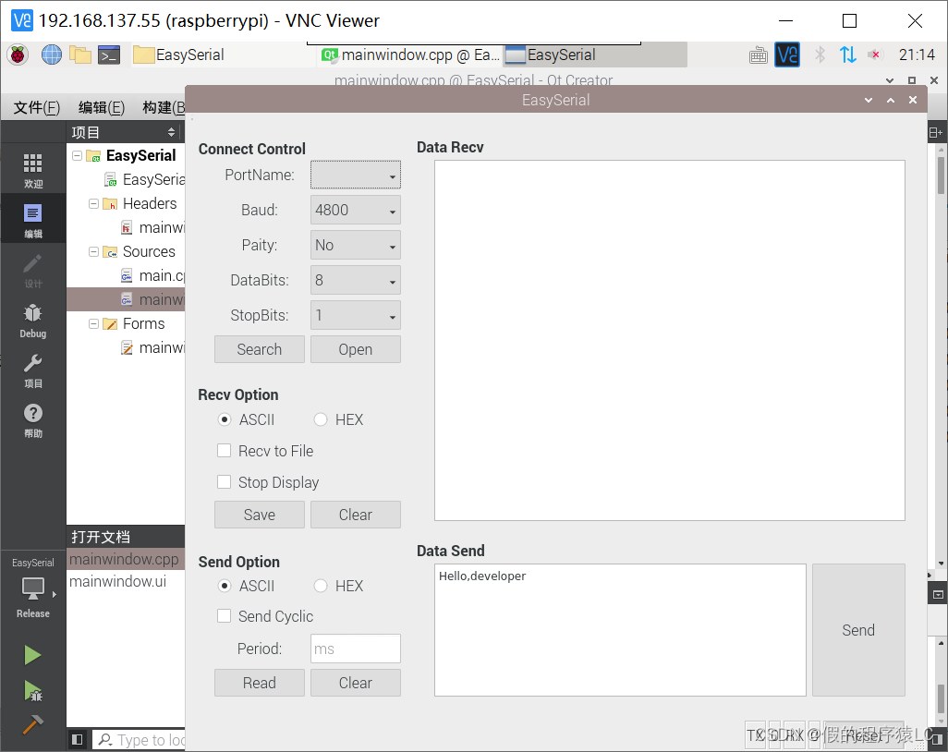Viewport: 948px width, 752px height.
Task: Select mainwindow.ui in open documents
Action: point(126,581)
